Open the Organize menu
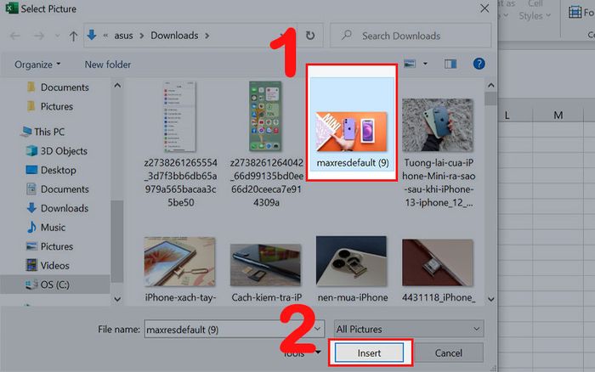Image resolution: width=595 pixels, height=372 pixels. click(37, 65)
